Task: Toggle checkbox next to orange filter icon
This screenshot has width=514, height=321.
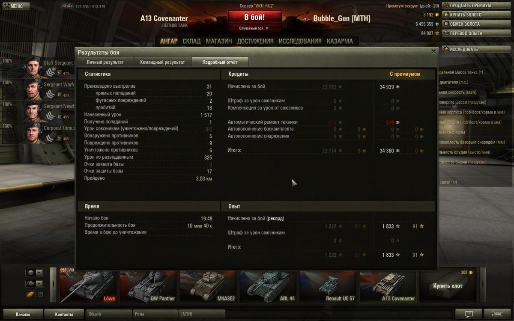Action: coord(41,294)
